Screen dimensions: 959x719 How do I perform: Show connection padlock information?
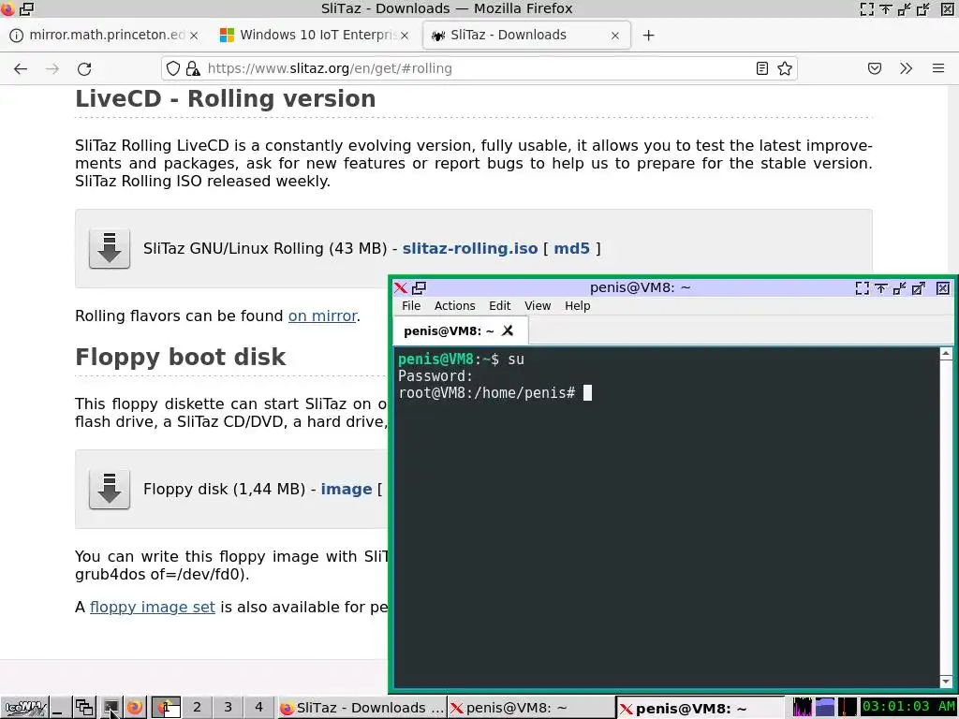[193, 68]
